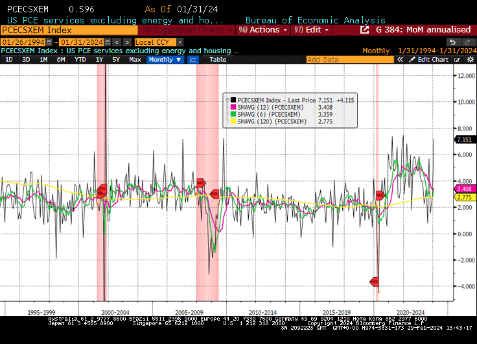Collapse the legend tree at PCECSXEM Index

click(x=226, y=100)
